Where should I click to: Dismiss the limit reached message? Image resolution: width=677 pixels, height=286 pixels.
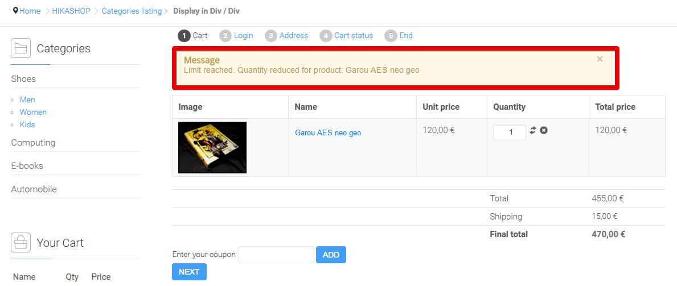[600, 60]
